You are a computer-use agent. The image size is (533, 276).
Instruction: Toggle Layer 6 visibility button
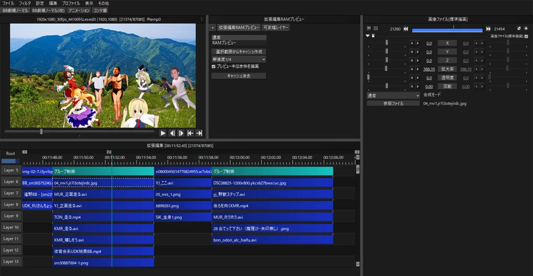point(11,182)
